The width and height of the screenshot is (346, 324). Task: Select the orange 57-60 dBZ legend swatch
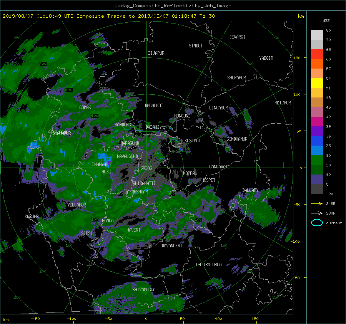pyautogui.click(x=317, y=64)
